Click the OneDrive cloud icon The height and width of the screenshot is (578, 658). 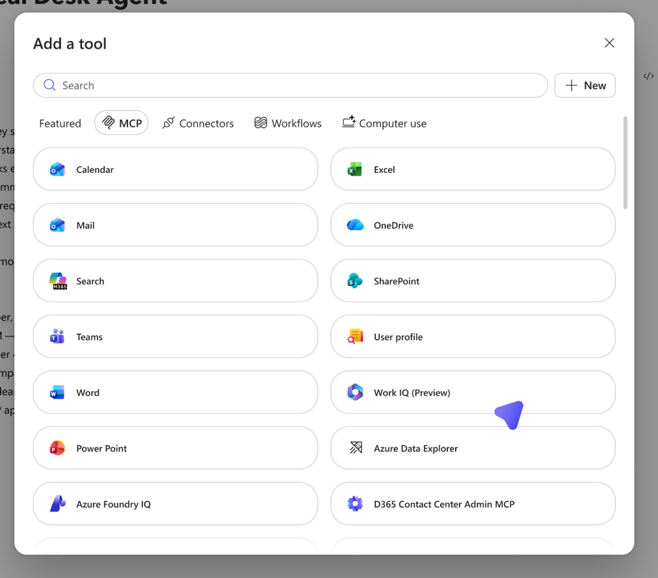click(355, 226)
